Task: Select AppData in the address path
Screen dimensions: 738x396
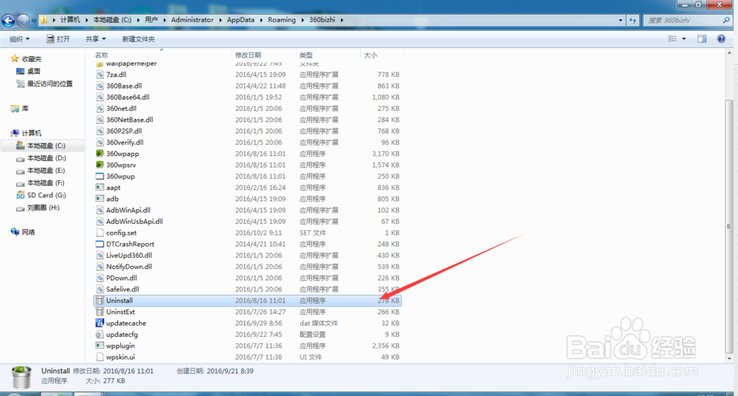Action: [x=241, y=20]
